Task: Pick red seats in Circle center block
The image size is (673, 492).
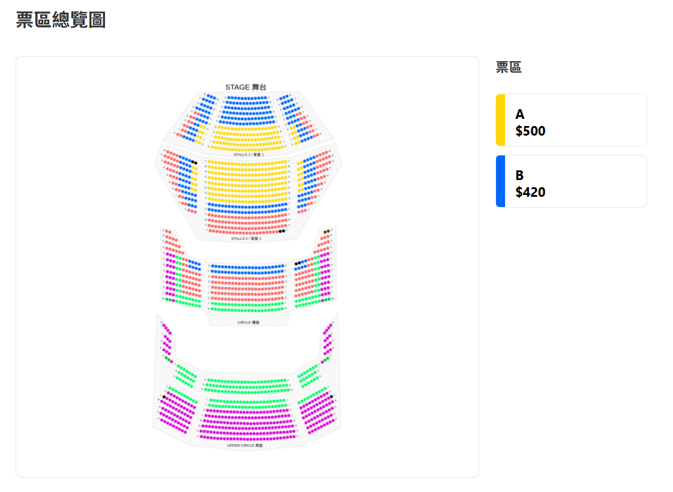Action: (x=248, y=288)
